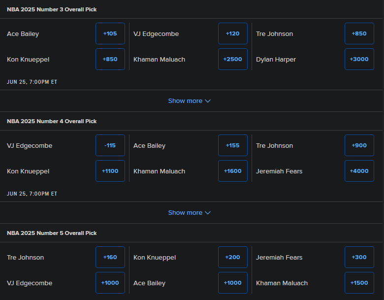Select Kon Knueppel +200 for Number 5 pick
Image resolution: width=384 pixels, height=300 pixels.
tap(233, 257)
